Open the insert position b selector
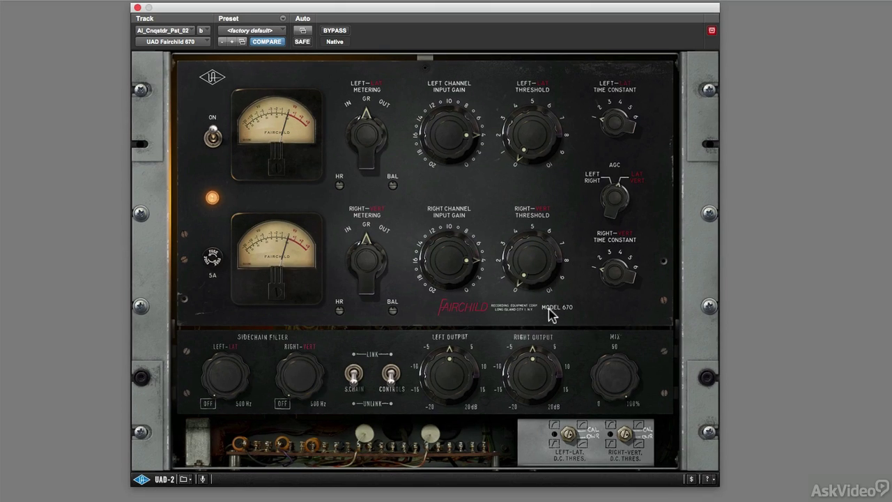 pos(203,31)
